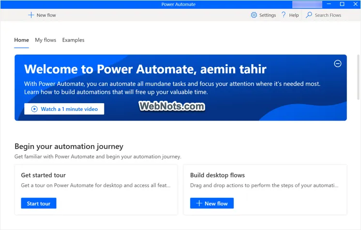The image size is (361, 230).
Task: Click New flow label in top toolbar
Action: tap(46, 15)
